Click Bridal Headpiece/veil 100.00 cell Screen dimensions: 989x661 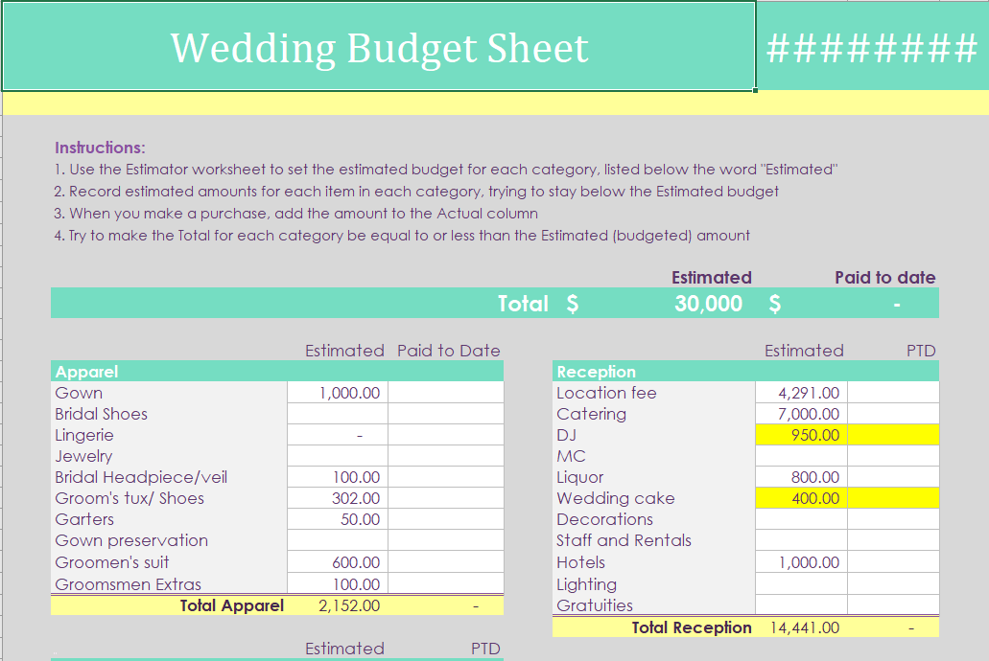(338, 477)
